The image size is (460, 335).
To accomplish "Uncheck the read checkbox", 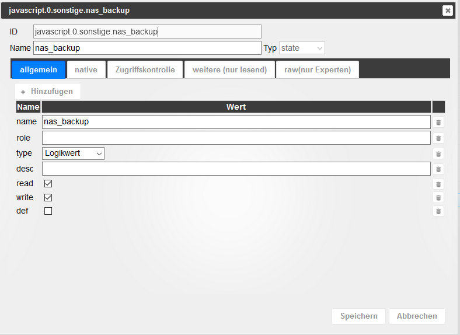I will [x=48, y=183].
